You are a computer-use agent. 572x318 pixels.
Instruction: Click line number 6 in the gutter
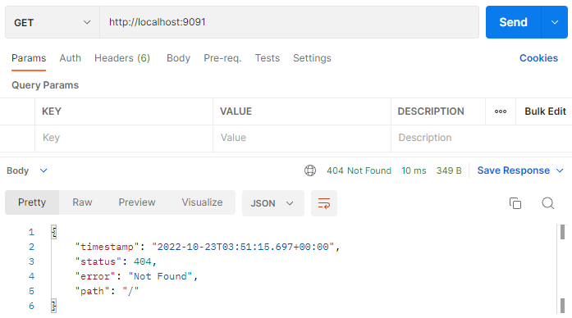click(31, 306)
